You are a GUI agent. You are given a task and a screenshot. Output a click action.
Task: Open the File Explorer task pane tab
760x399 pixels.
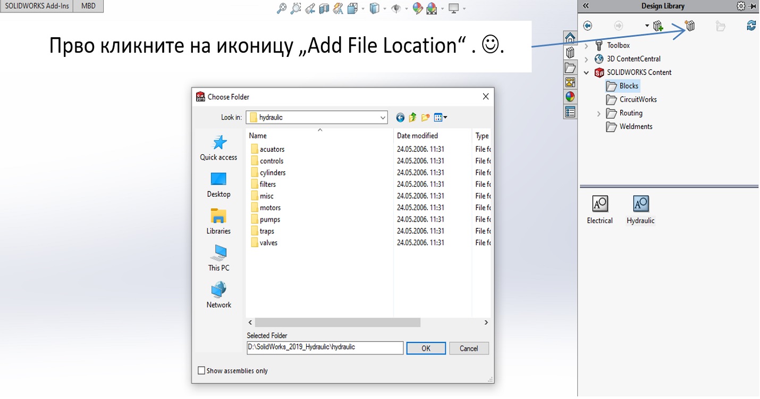(x=570, y=68)
